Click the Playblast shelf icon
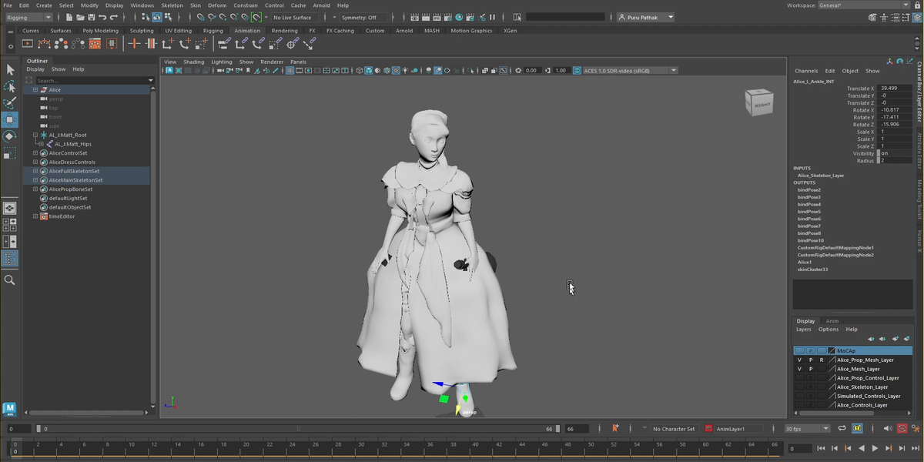Screen dimensions: 924x462 28,44
